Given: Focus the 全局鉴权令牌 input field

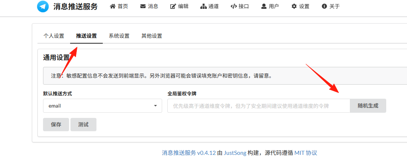Looking at the screenshot, I should click(259, 106).
